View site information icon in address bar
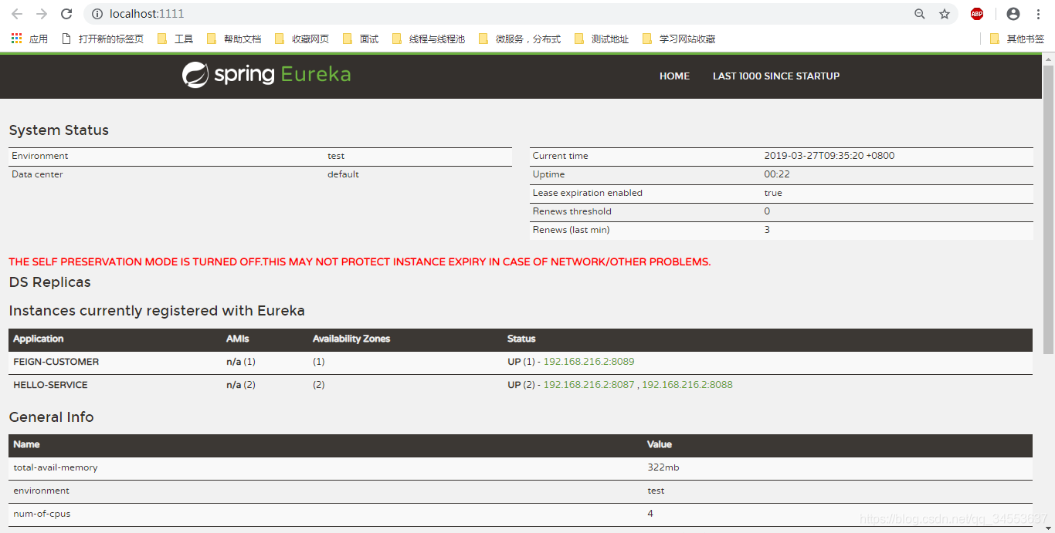The image size is (1055, 533). [97, 14]
